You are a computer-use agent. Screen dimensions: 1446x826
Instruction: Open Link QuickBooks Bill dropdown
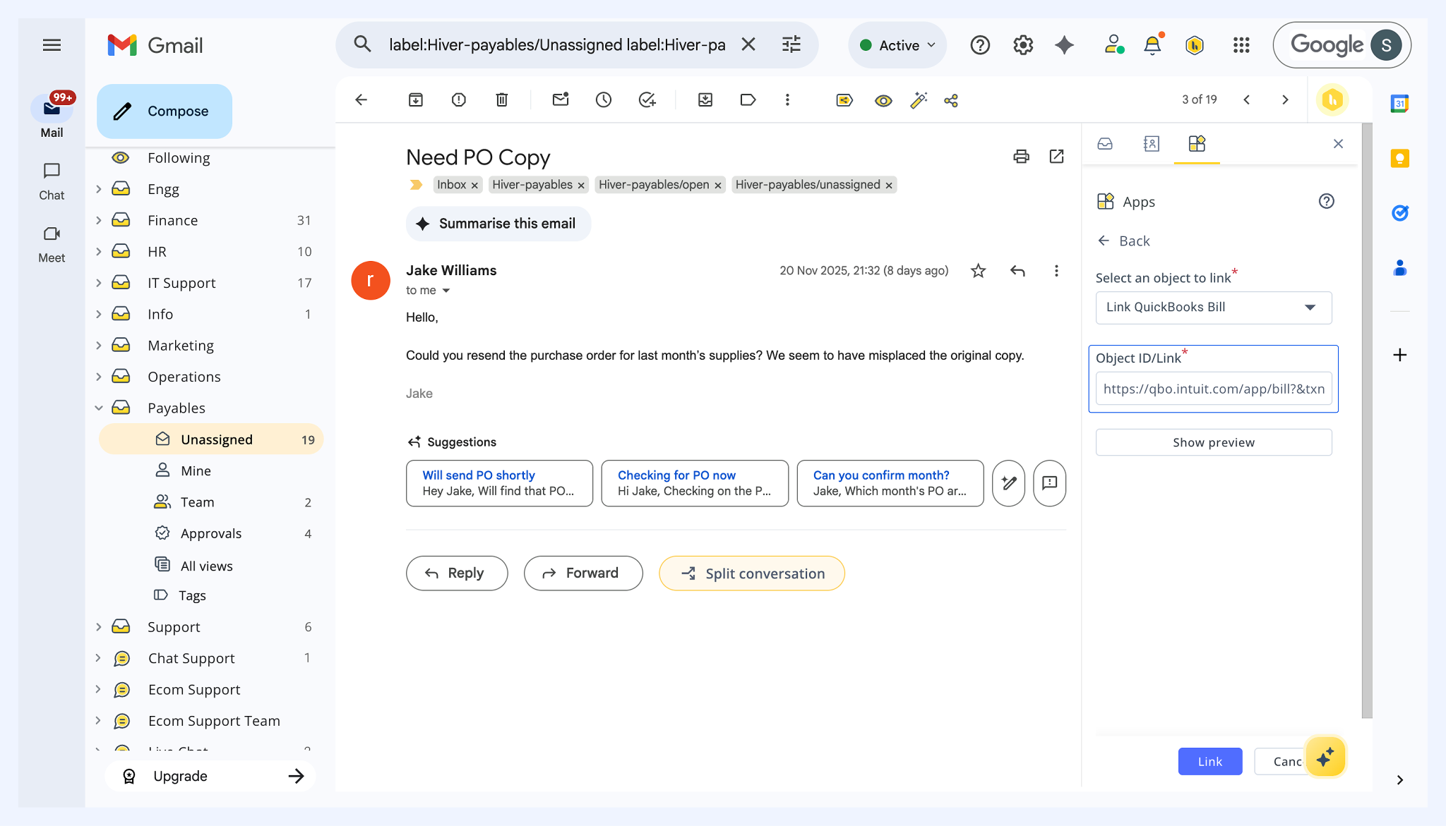tap(1213, 308)
